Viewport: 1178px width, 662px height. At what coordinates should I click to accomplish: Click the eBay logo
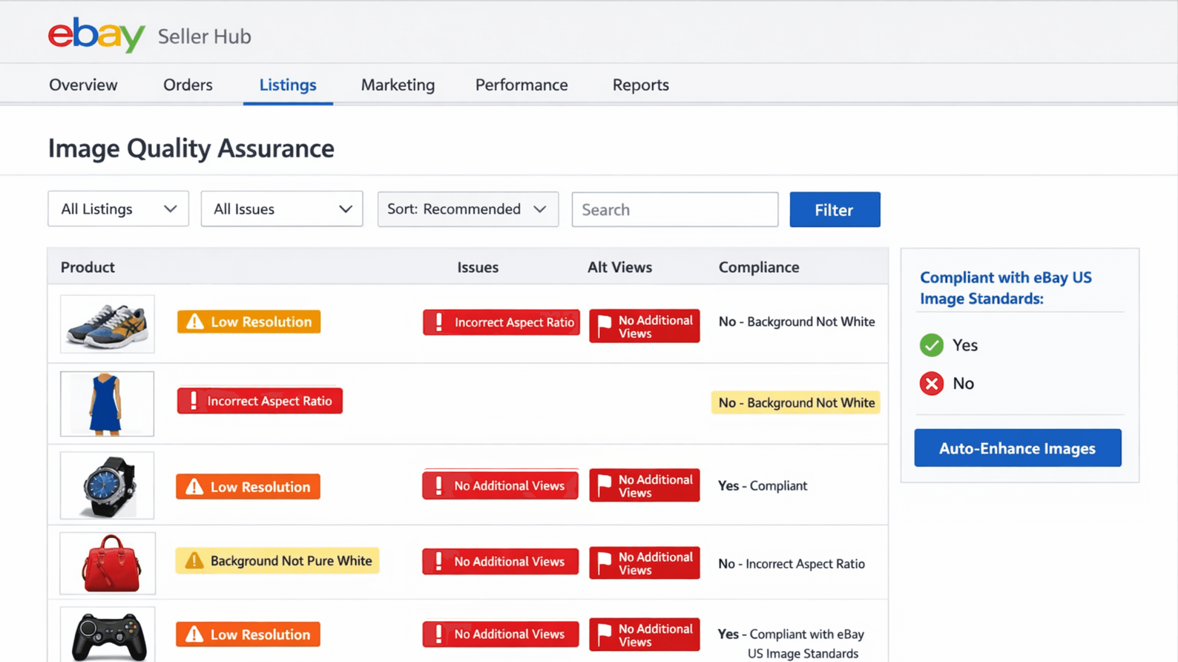pos(97,35)
